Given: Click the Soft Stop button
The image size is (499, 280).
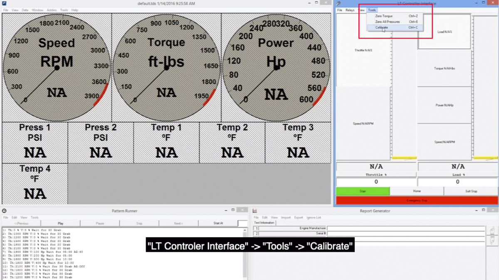Looking at the screenshot, I should tap(471, 191).
